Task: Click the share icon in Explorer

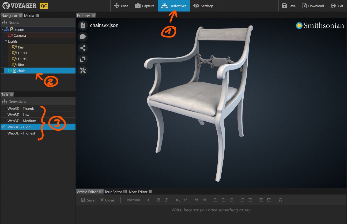Action: pos(83,48)
